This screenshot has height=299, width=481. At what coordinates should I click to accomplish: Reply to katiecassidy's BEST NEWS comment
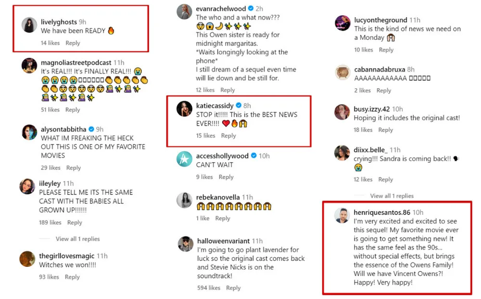pyautogui.click(x=228, y=136)
